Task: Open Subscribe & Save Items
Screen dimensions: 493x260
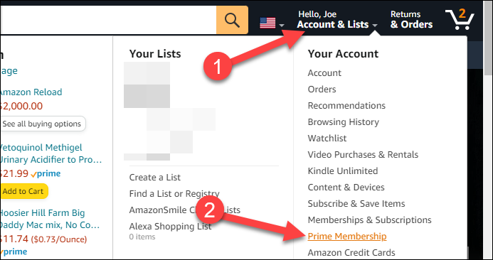Action: 356,203
